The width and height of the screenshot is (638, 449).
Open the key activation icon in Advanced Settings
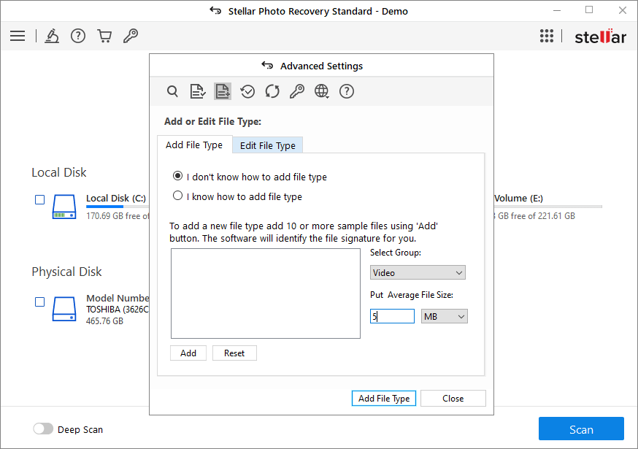[297, 91]
